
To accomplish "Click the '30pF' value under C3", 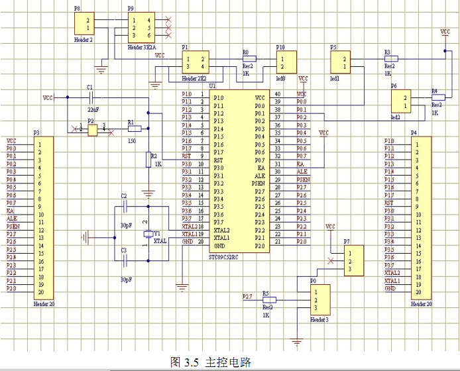I will pos(126,280).
